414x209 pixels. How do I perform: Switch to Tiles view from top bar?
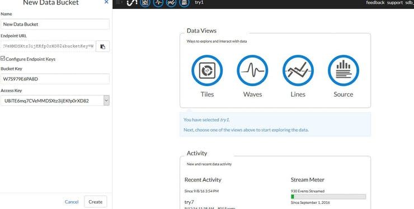[145, 3]
